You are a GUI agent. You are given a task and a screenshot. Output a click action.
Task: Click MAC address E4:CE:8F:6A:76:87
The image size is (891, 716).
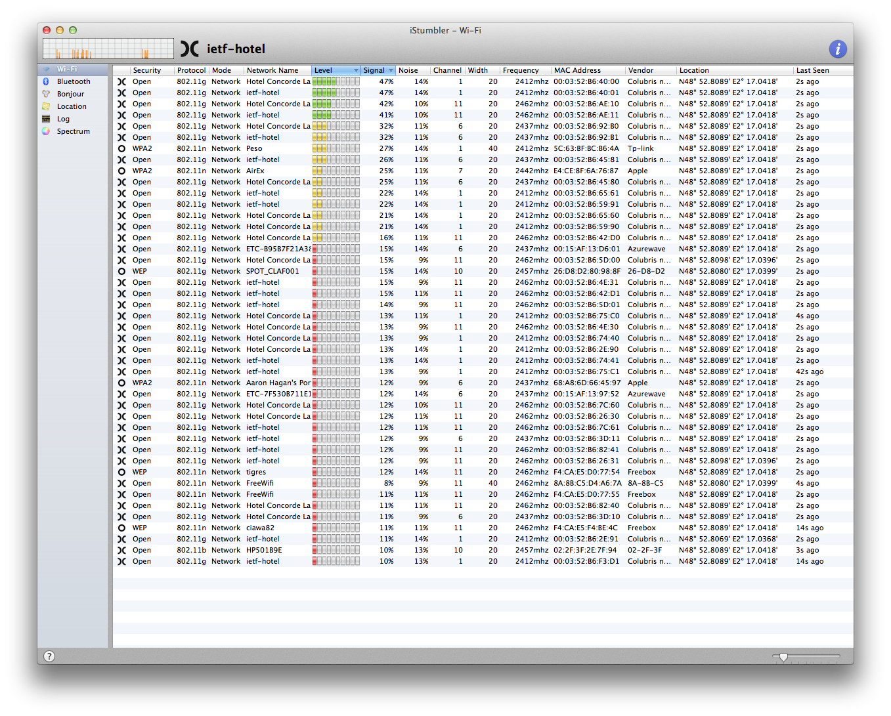586,171
